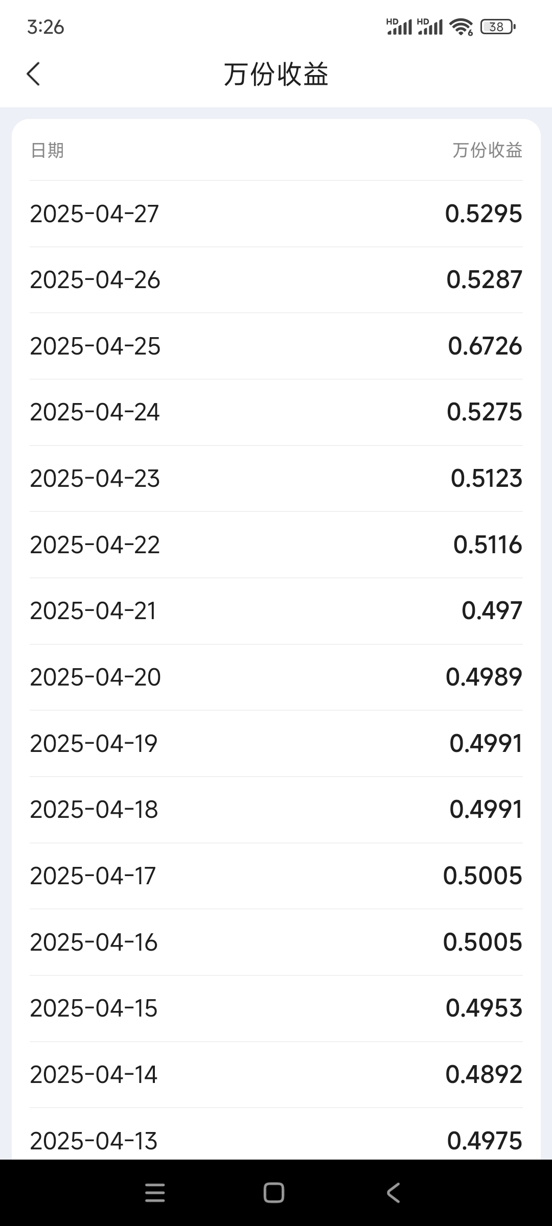Tap the Wi-Fi status icon
This screenshot has width=552, height=1226.
point(461,27)
